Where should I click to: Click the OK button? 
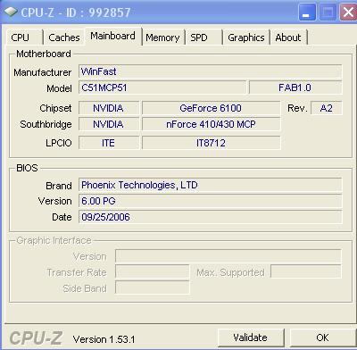tap(322, 337)
